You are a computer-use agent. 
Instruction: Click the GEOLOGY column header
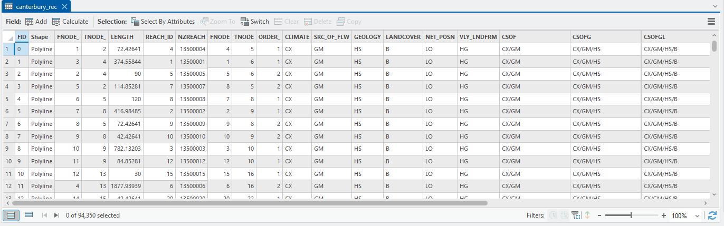tap(368, 37)
